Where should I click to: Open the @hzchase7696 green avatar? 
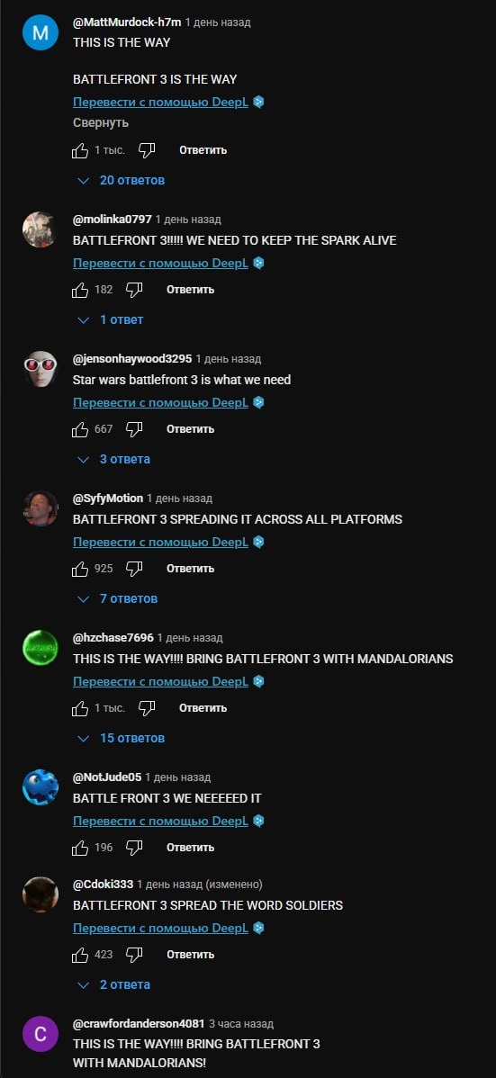(x=41, y=648)
